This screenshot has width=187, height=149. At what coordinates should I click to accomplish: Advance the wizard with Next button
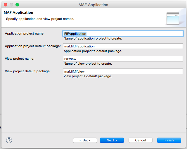tap(112, 140)
